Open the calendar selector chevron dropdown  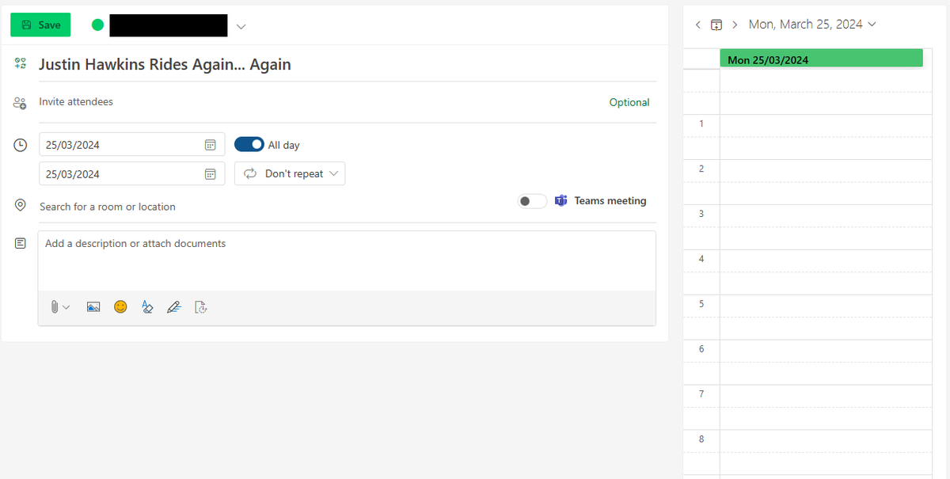tap(241, 26)
